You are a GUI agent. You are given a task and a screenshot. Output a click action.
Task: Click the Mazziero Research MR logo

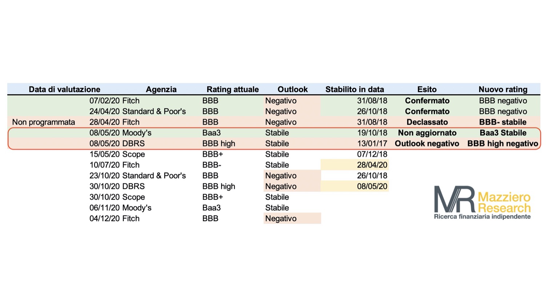[x=482, y=202]
